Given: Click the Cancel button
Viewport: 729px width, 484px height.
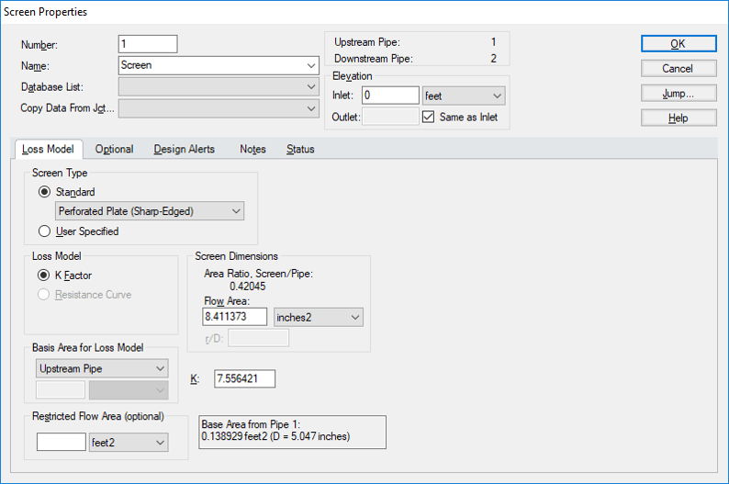Looking at the screenshot, I should click(x=678, y=69).
